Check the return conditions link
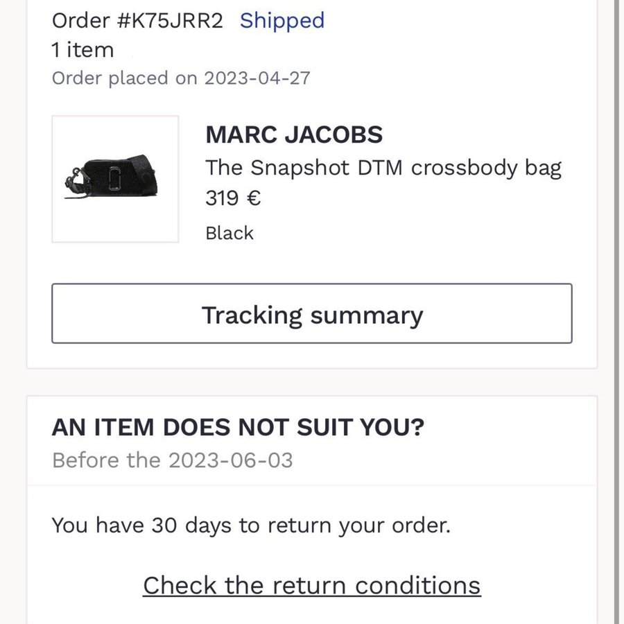 (x=311, y=584)
